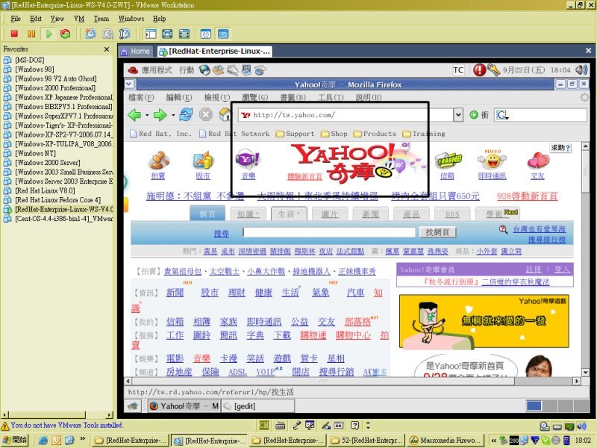This screenshot has height=448, width=597.
Task: Click the red hat applications icon in GNOME panel
Action: (x=133, y=70)
